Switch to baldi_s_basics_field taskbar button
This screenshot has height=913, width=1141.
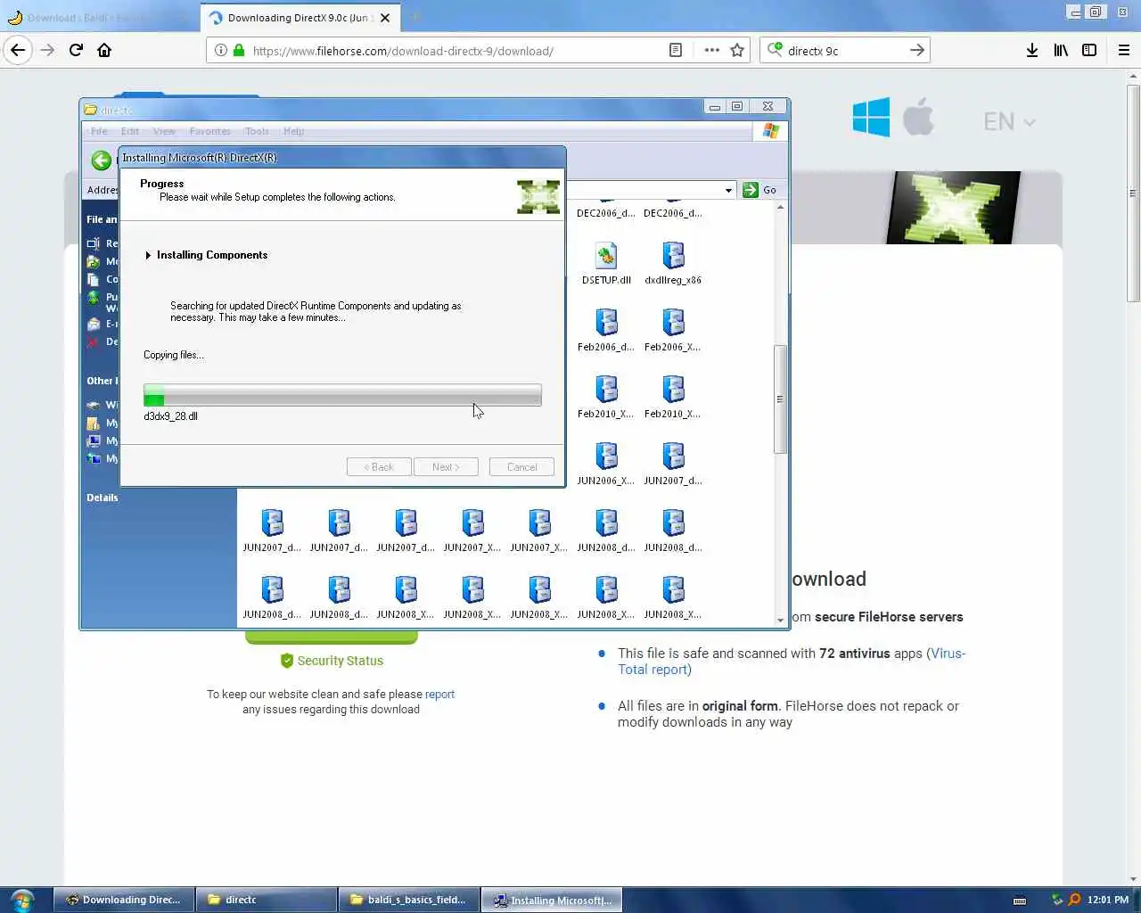pyautogui.click(x=409, y=900)
